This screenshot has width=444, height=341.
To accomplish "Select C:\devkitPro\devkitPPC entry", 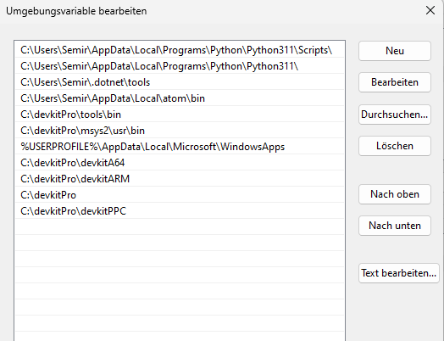I will [180, 211].
